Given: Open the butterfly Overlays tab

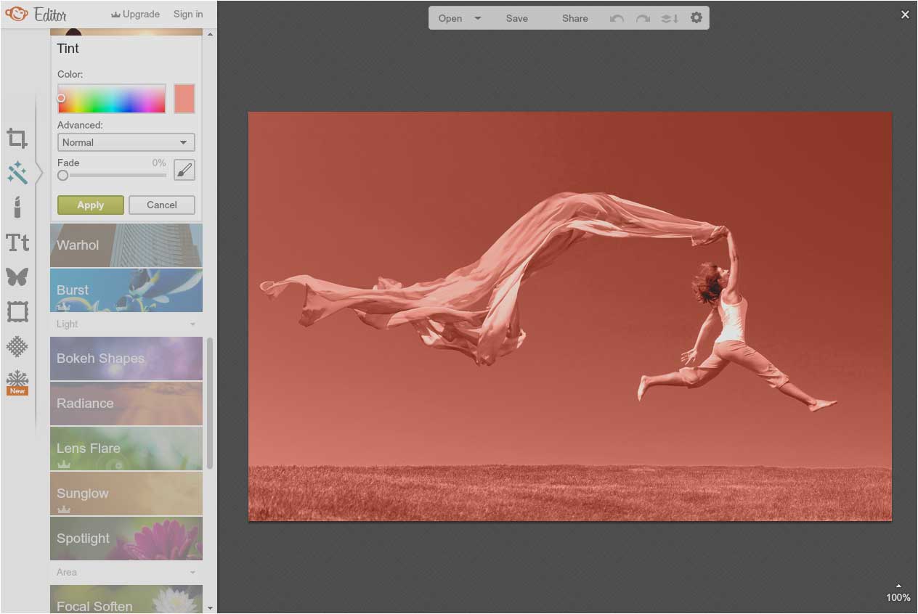Looking at the screenshot, I should coord(17,277).
